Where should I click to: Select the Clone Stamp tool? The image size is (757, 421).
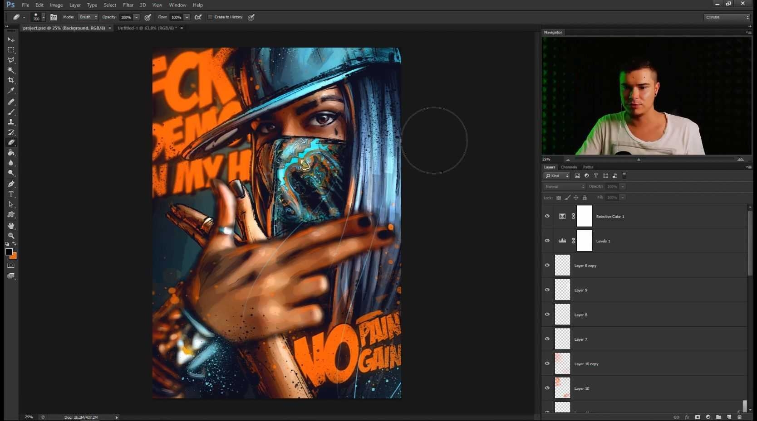point(11,122)
